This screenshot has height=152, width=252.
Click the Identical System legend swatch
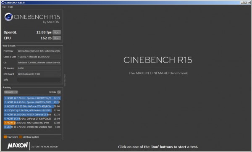coord(21,137)
